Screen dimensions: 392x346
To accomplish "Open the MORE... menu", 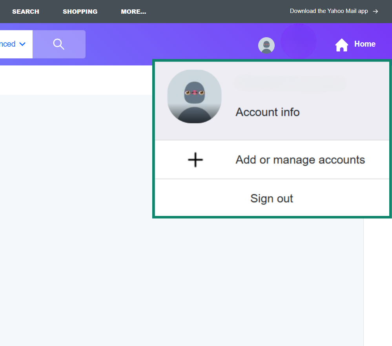I will 133,11.
